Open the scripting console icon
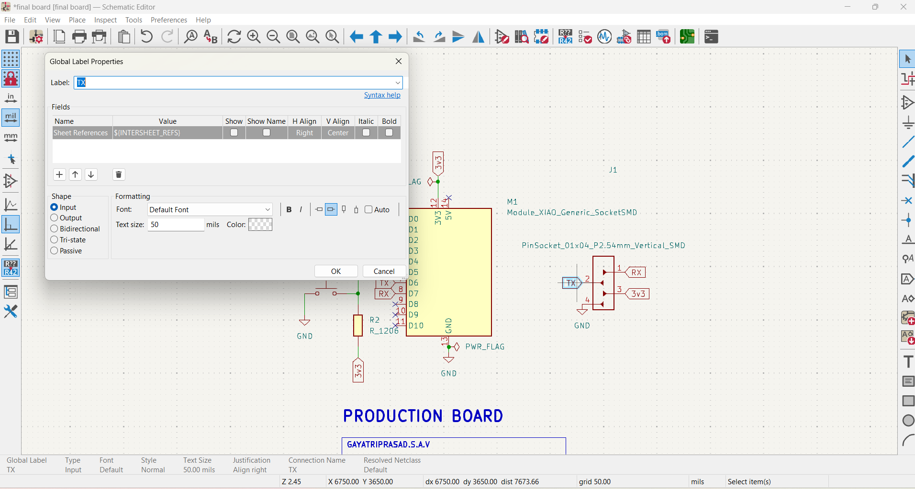Screen dimensions: 915x489 [711, 36]
